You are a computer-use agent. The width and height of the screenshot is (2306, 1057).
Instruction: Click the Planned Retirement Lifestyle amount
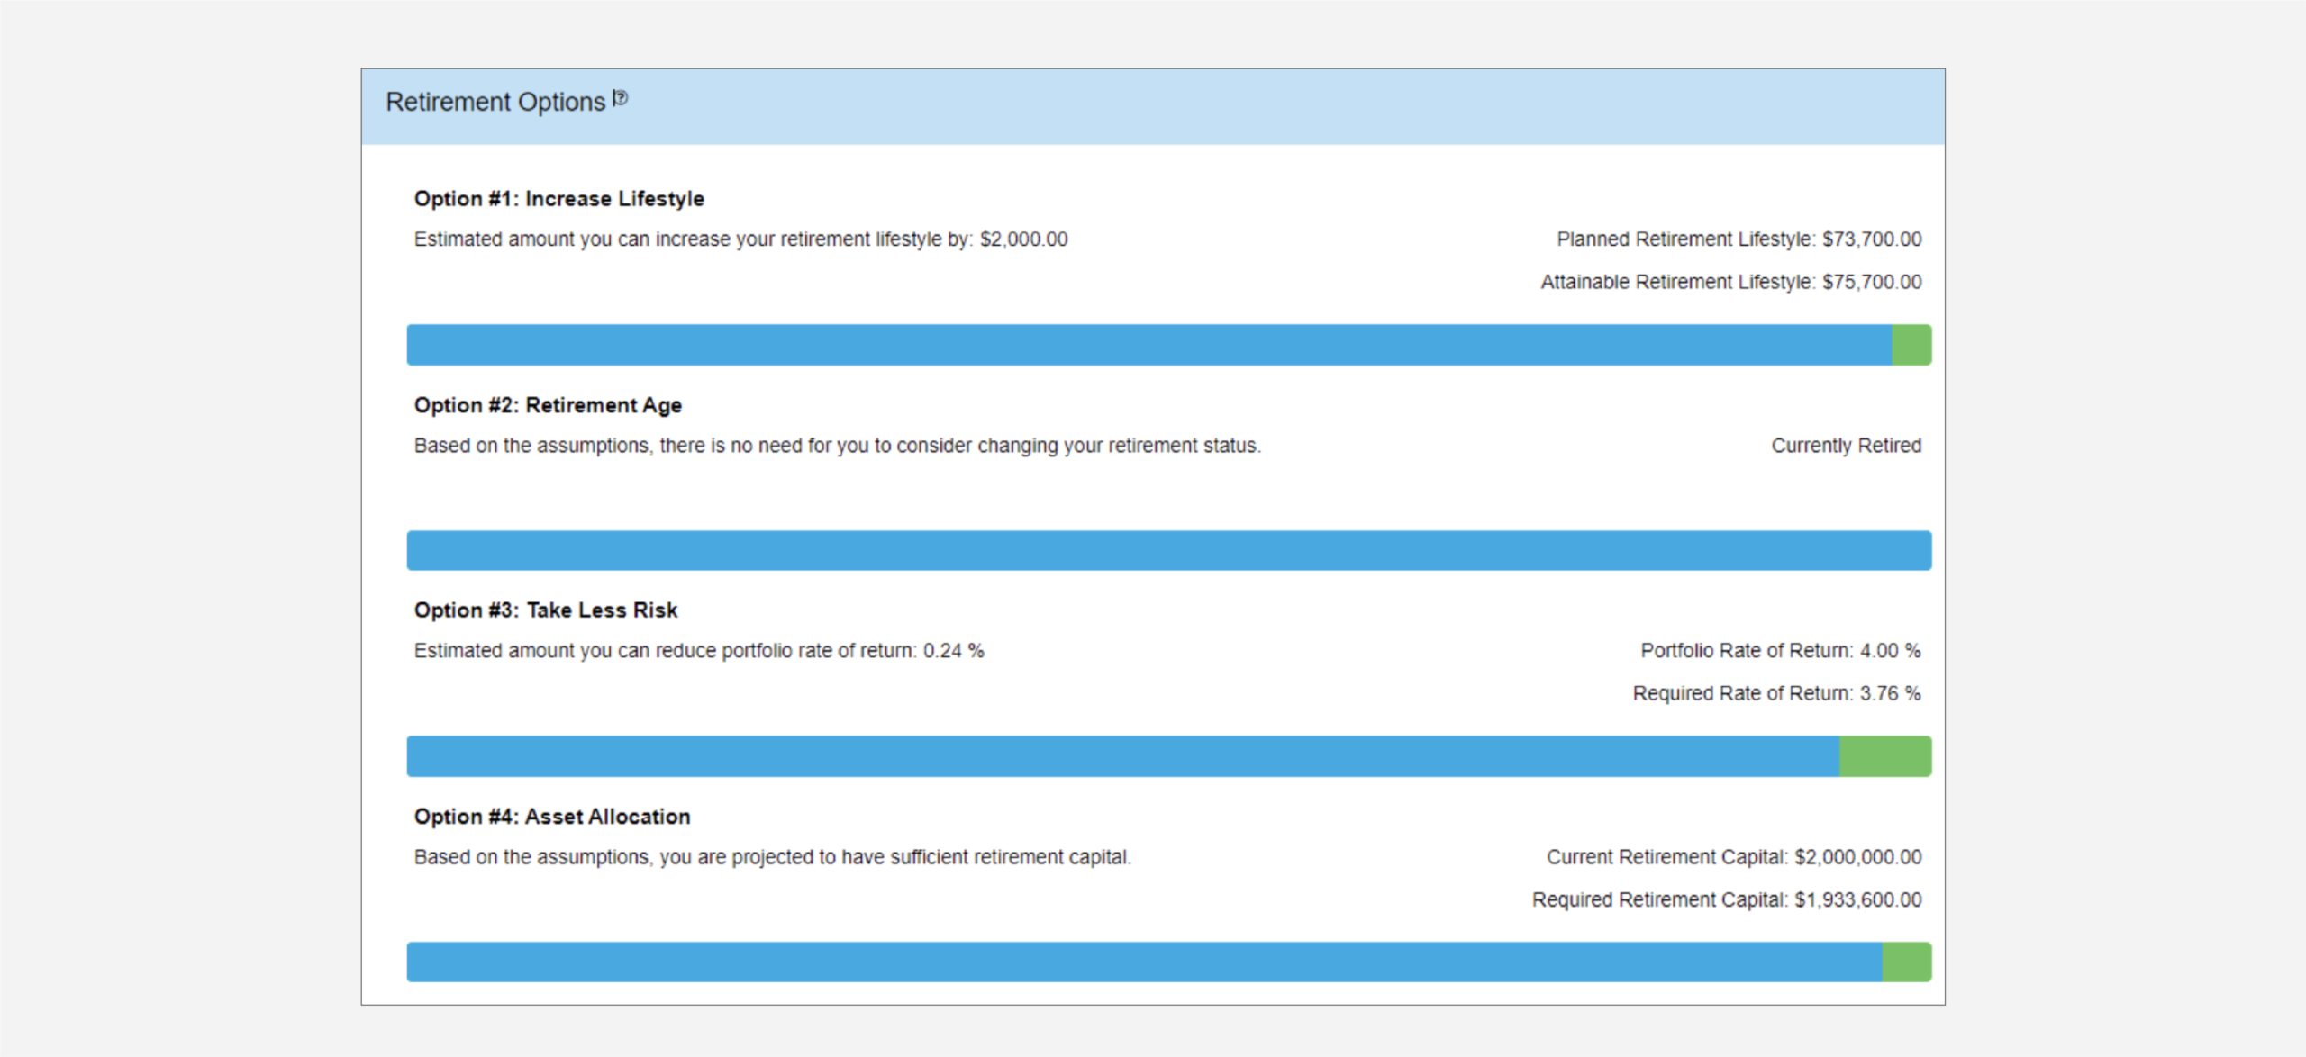[1871, 239]
